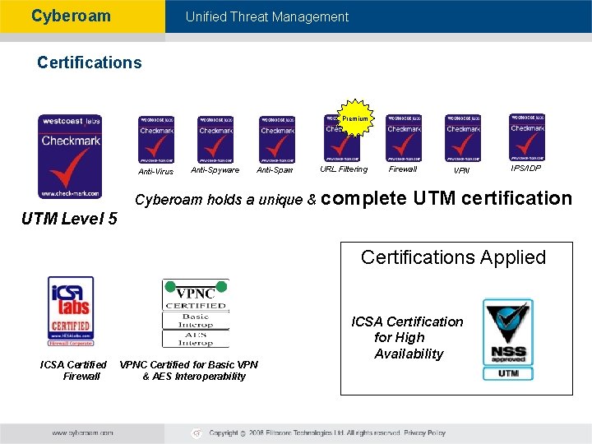Open the www.cyberoam.com footer link
The width and height of the screenshot is (592, 444).
[83, 432]
